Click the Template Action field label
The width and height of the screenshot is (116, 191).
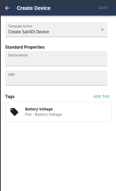20,26
